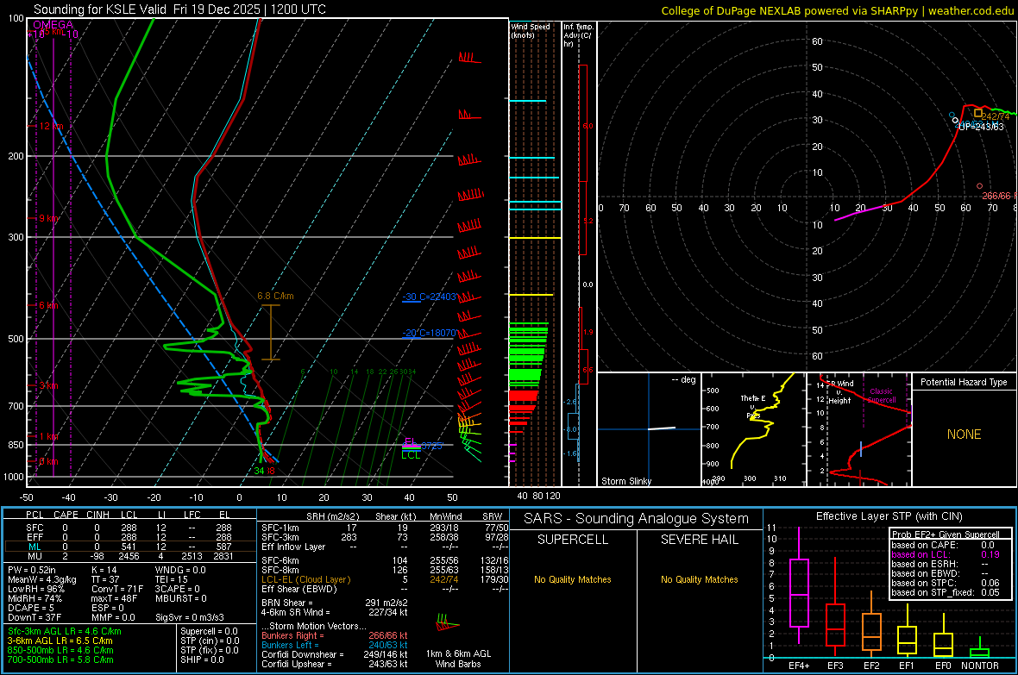Screen dimensions: 1018x675
Task: Click the orange mean-wind square on the hodograph
Action: click(x=977, y=113)
